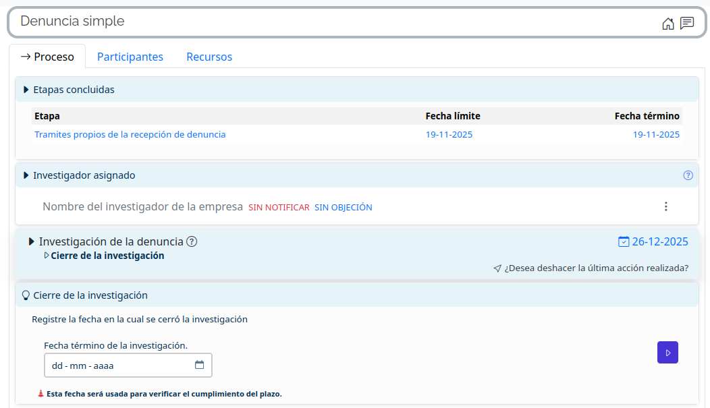Select the Proceso tab

(47, 57)
